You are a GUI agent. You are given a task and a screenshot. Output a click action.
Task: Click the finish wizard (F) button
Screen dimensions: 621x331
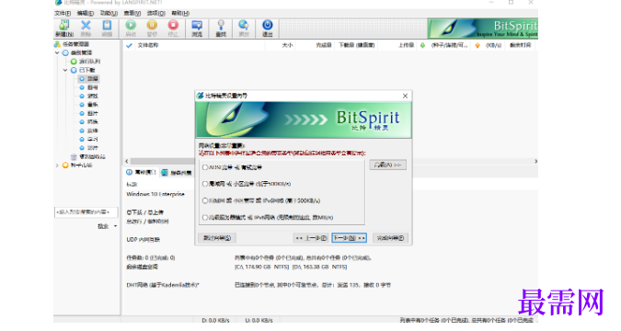tap(390, 238)
